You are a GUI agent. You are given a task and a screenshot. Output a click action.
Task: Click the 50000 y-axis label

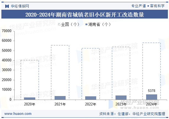point(7,51)
